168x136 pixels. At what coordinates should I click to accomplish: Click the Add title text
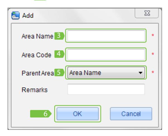click(28, 16)
